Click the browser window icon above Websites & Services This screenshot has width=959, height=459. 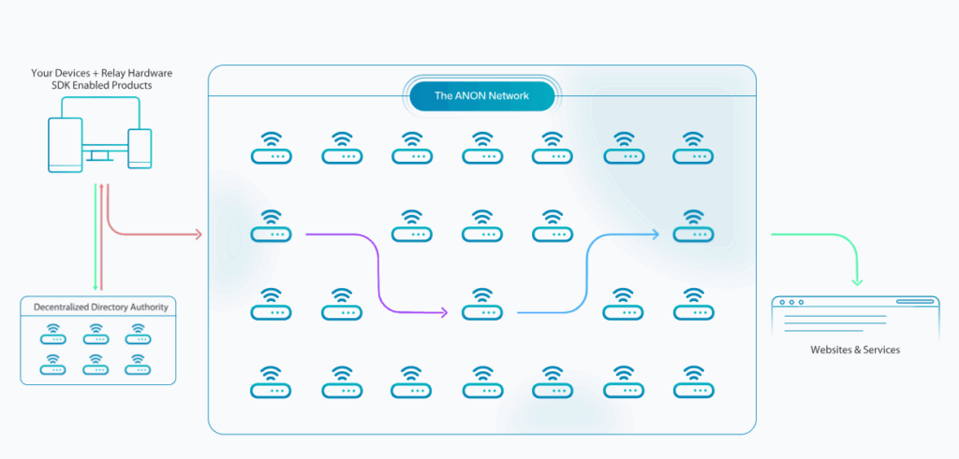(x=855, y=317)
